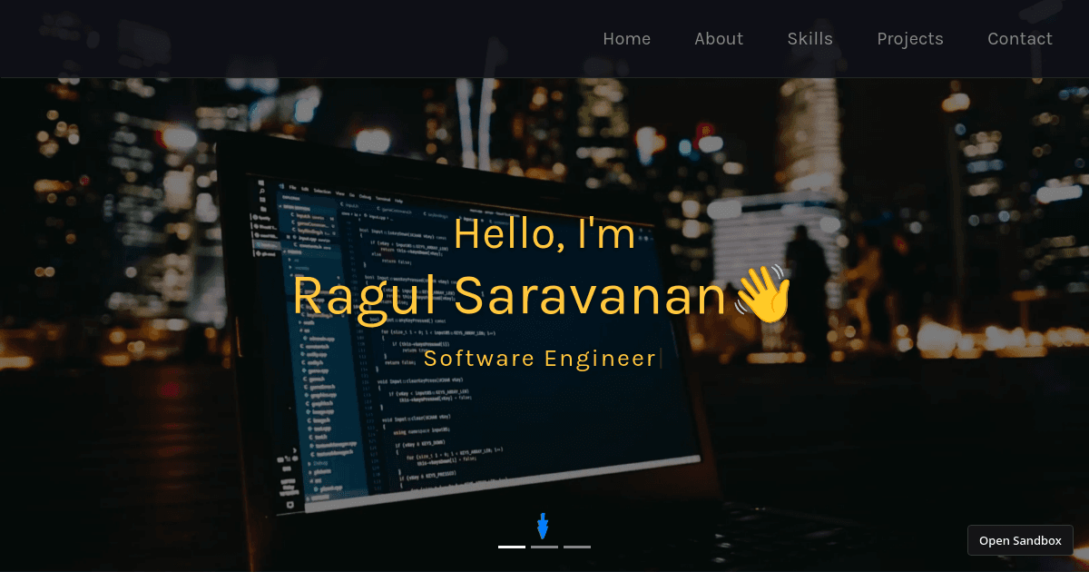Click the dark navigation bar

click(x=272, y=38)
